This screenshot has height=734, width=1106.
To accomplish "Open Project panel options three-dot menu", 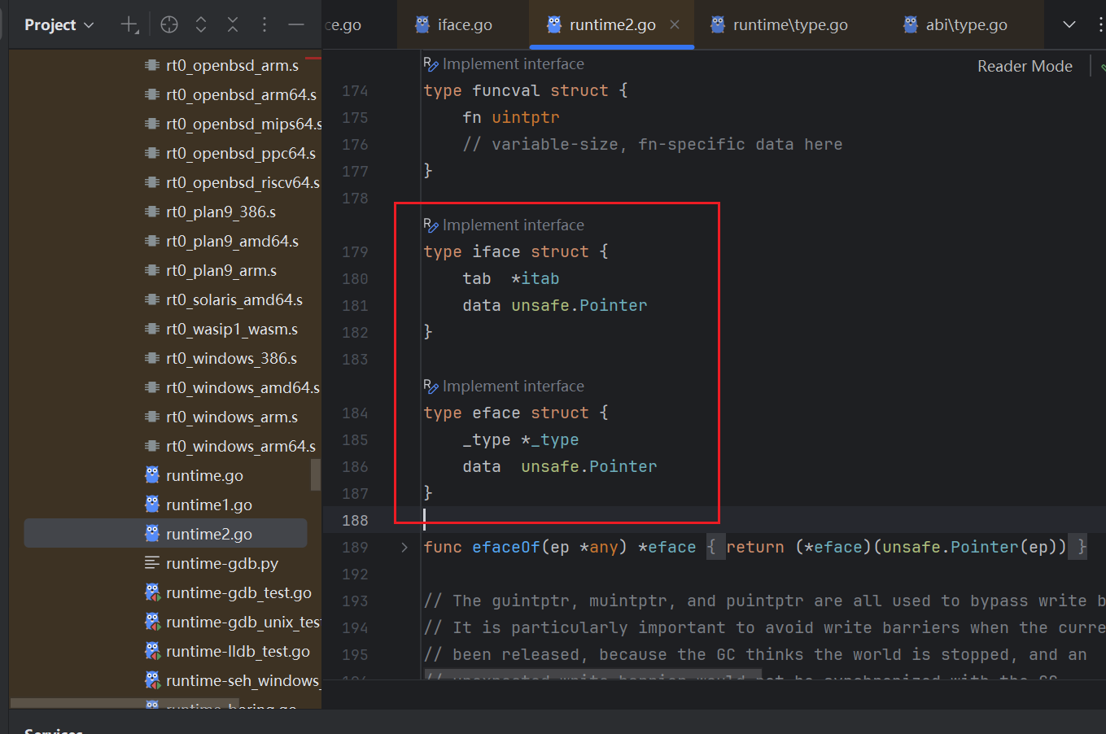I will [264, 25].
